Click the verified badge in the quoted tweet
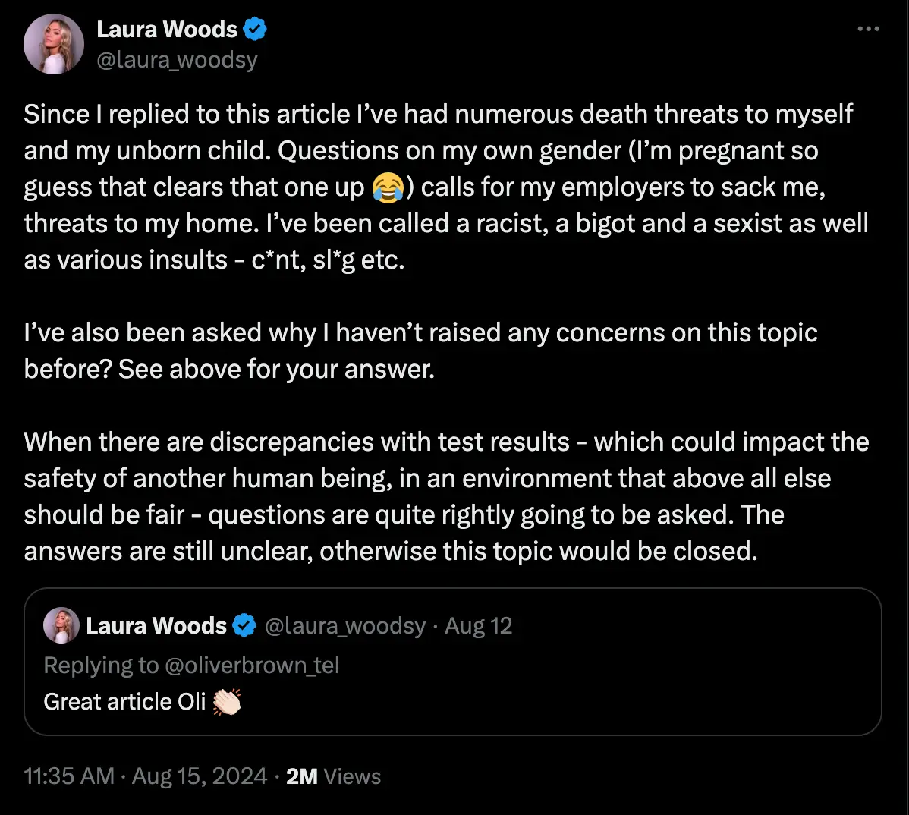The image size is (909, 815). point(244,626)
